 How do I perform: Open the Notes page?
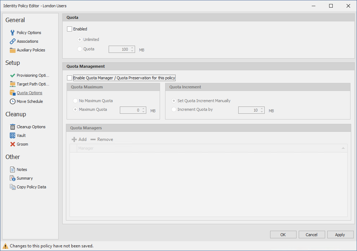click(21, 169)
